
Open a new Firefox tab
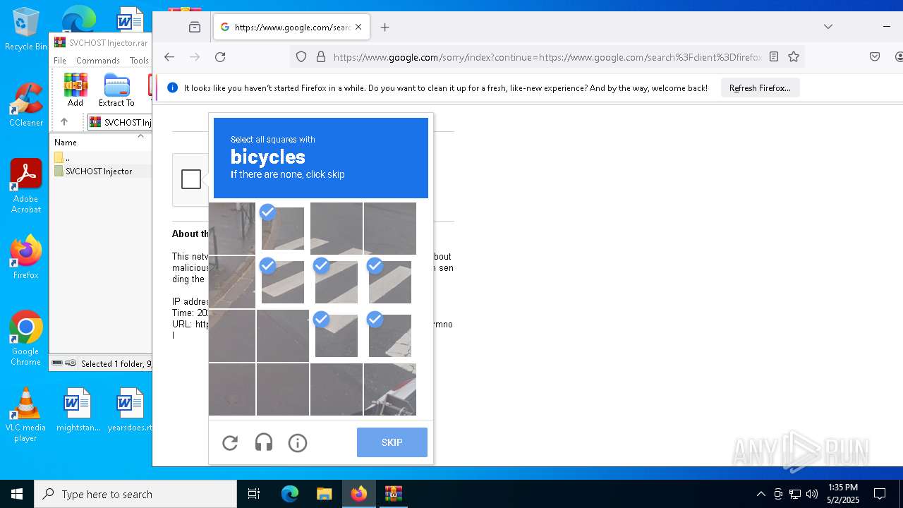point(385,28)
